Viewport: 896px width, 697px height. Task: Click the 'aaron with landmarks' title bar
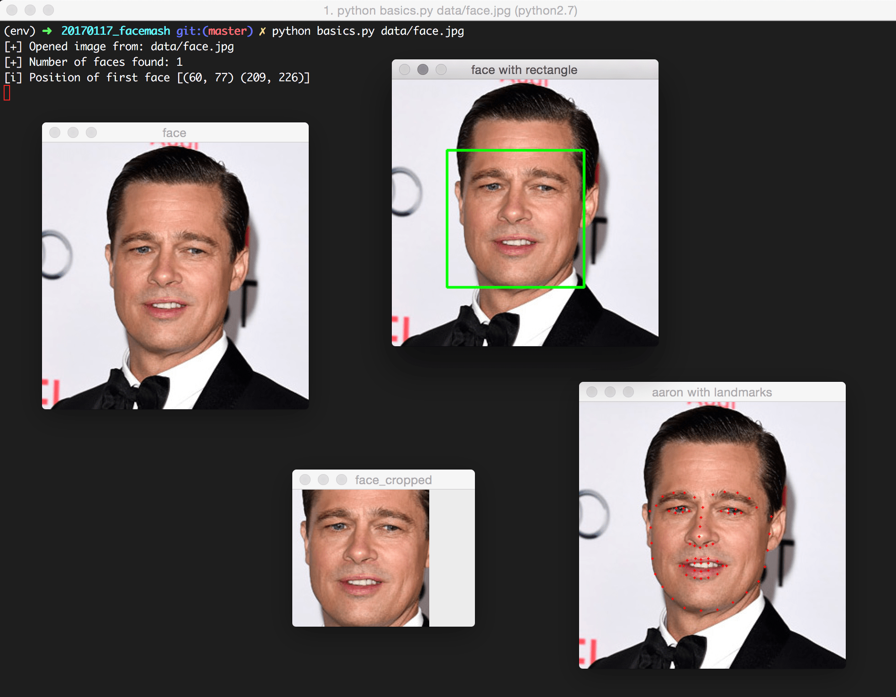tap(712, 392)
